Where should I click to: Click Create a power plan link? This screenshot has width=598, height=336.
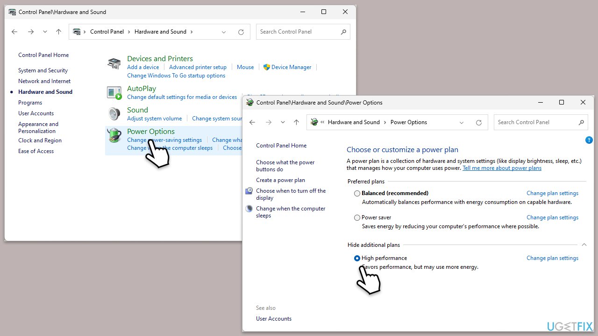280,180
